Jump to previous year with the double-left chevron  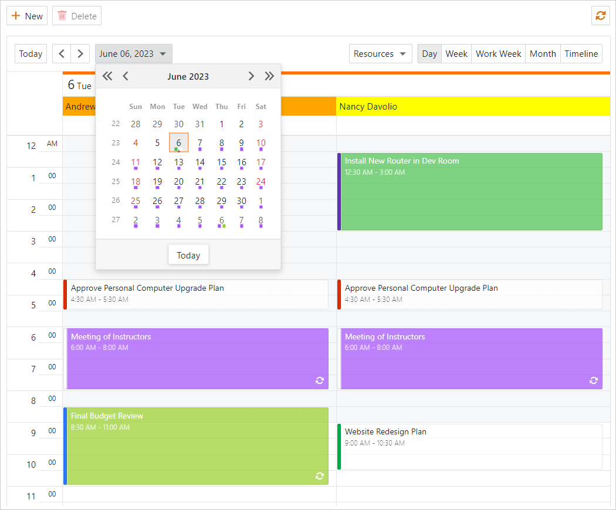click(x=107, y=76)
